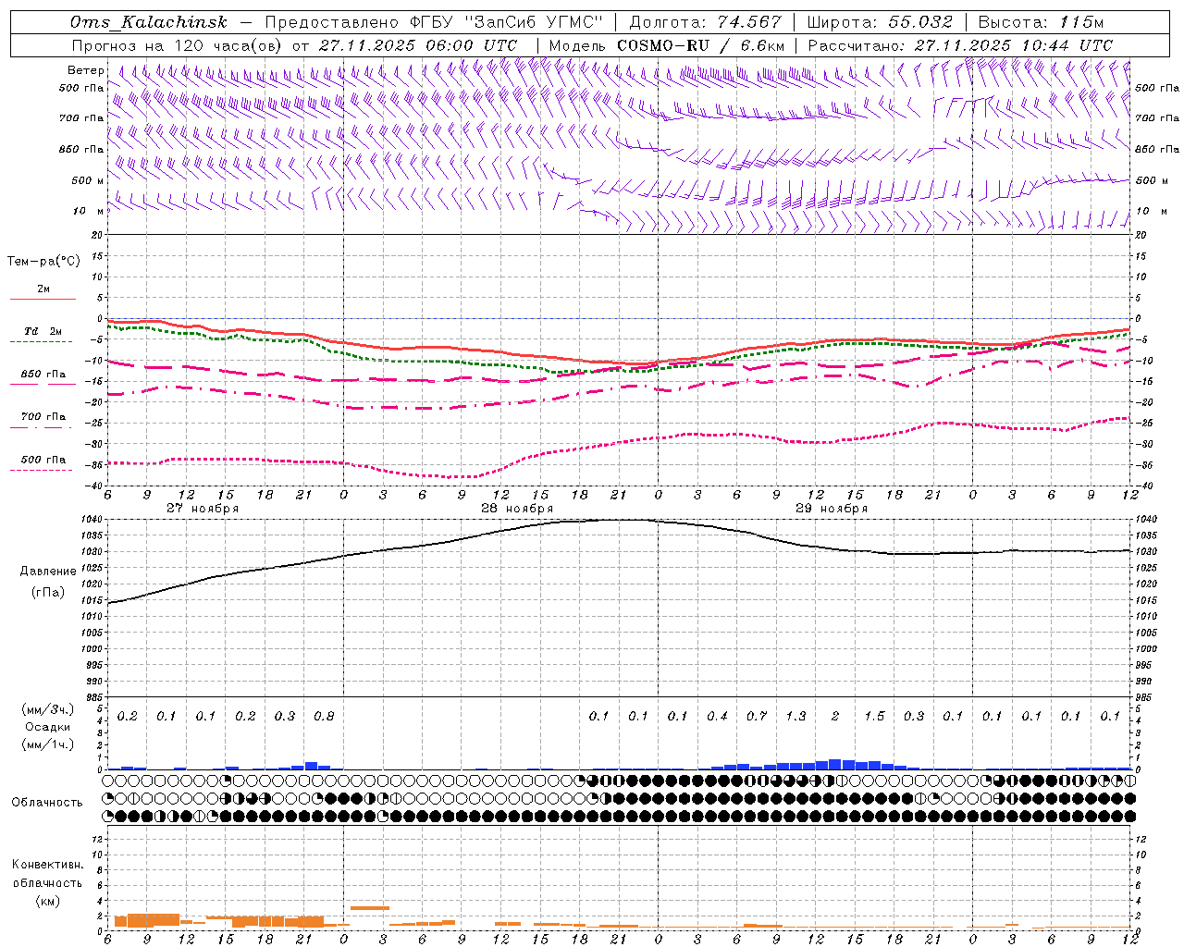Jump to the 28 ноября date label
This screenshot has width=1184, height=947.
(517, 509)
